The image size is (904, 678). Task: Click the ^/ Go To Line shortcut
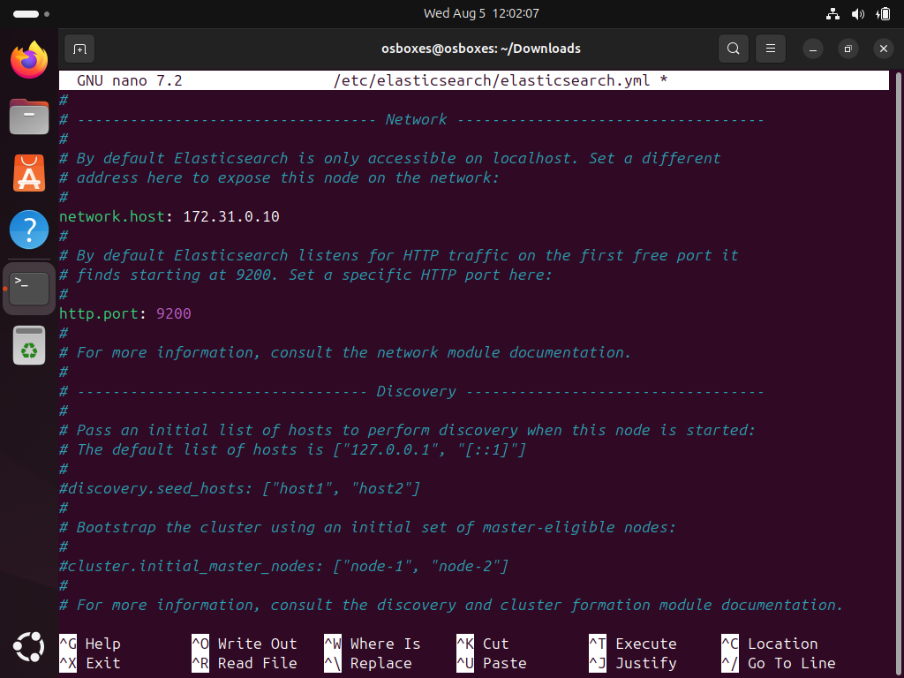[779, 663]
